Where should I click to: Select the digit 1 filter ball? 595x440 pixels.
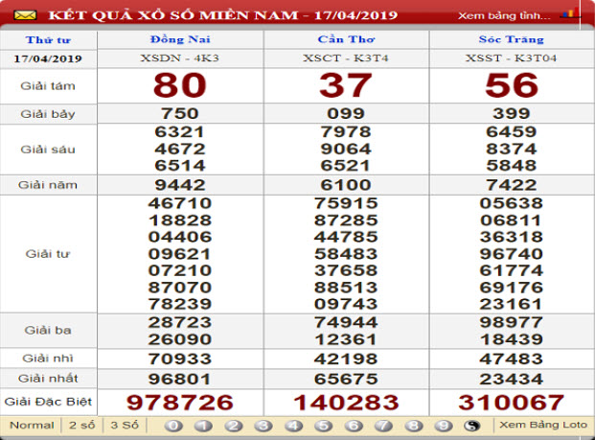pos(203,425)
